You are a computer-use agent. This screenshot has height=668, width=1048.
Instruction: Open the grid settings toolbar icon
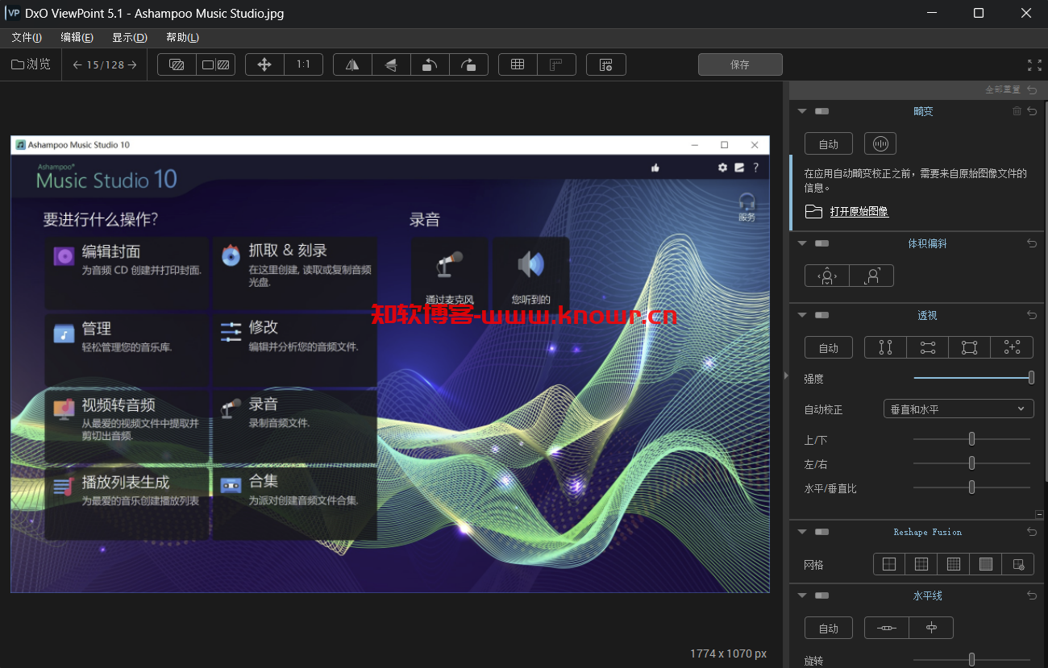[x=606, y=64]
